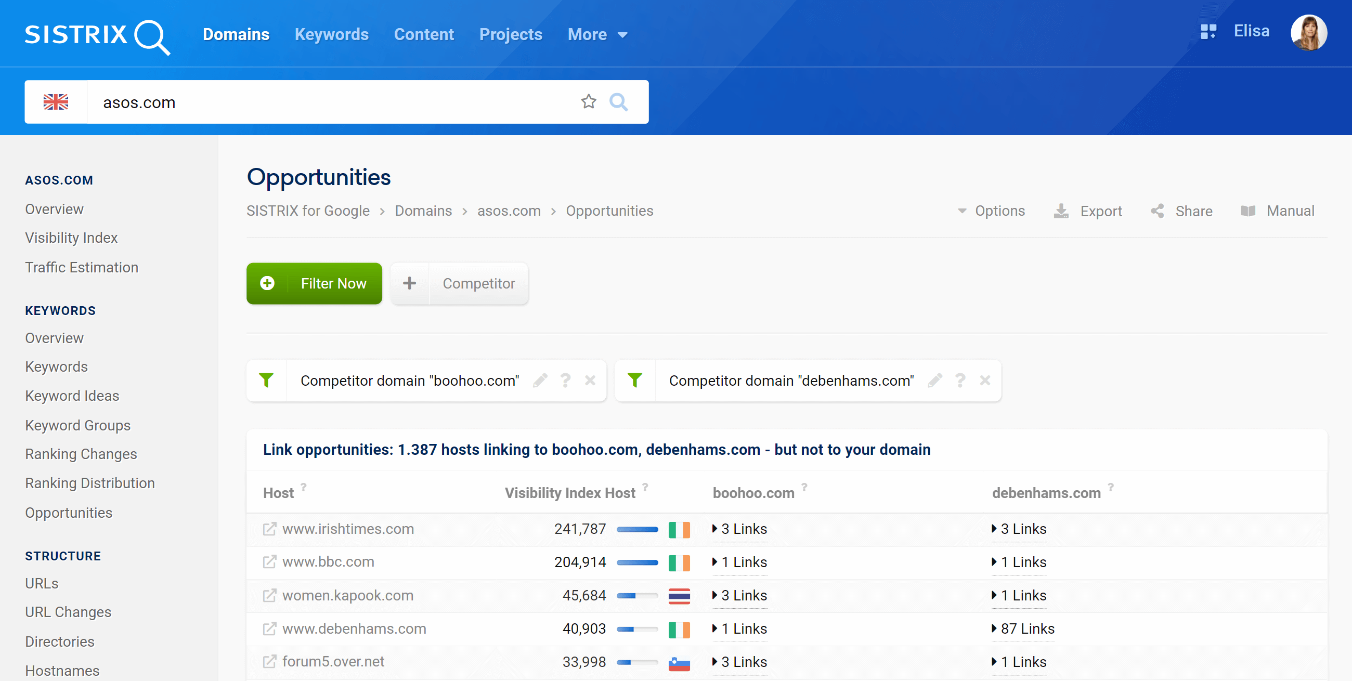The image size is (1352, 681).
Task: Open help for debenhams.com filter
Action: pyautogui.click(x=960, y=381)
